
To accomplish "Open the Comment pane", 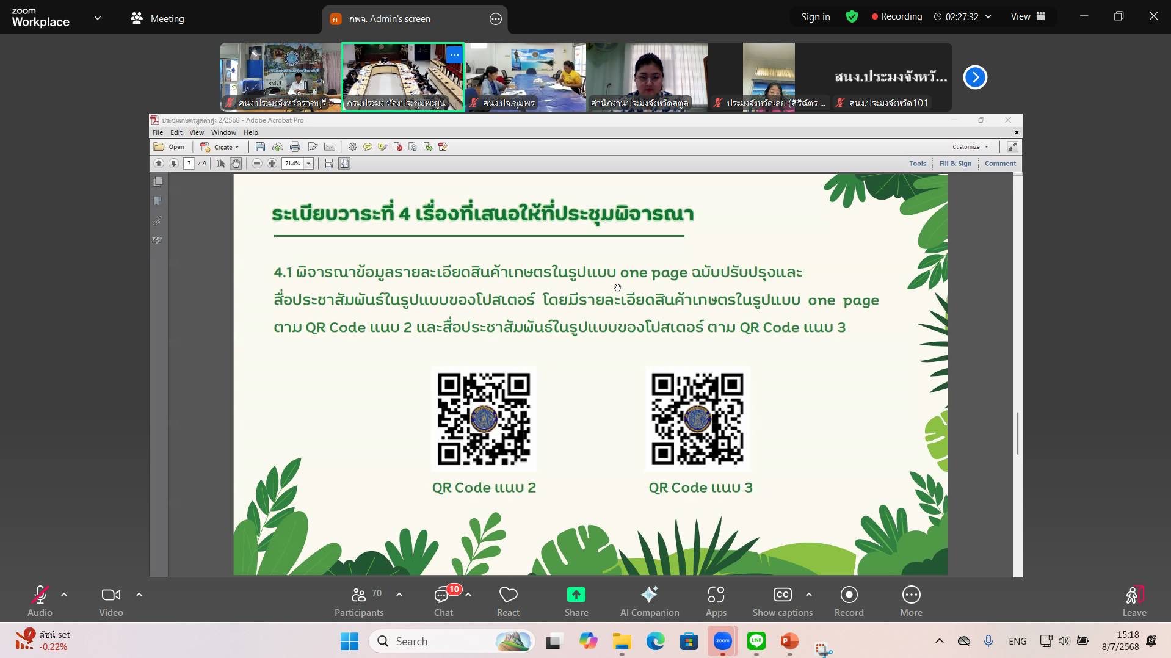I will coord(1000,164).
